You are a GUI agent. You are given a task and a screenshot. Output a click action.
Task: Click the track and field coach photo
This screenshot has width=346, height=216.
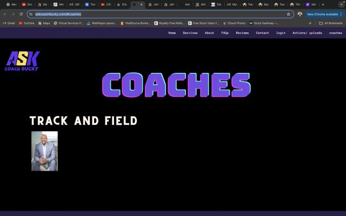[44, 151]
